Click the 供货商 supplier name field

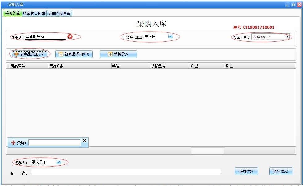[x=46, y=36]
